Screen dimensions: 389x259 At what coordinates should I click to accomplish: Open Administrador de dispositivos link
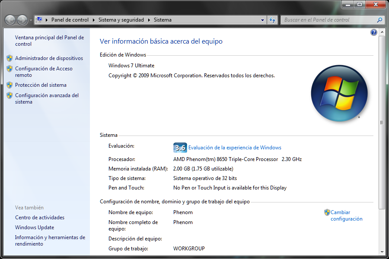click(x=49, y=58)
